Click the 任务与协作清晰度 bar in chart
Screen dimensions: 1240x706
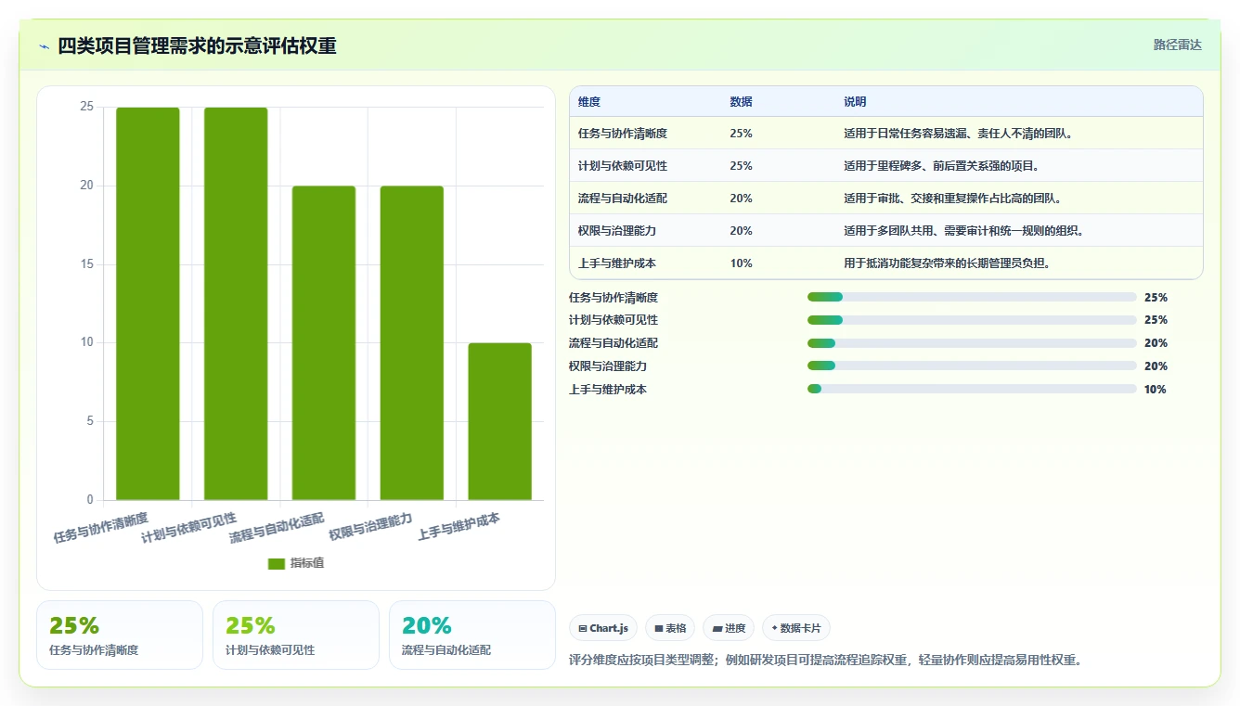pos(148,303)
